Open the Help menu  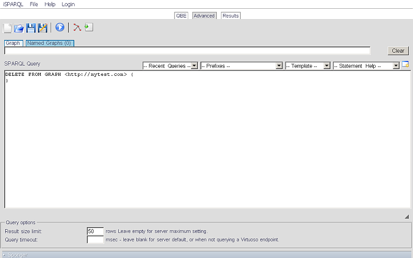pos(50,4)
